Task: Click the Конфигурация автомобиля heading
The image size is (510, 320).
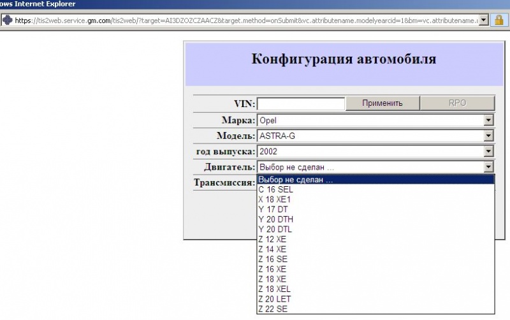Action: point(344,59)
